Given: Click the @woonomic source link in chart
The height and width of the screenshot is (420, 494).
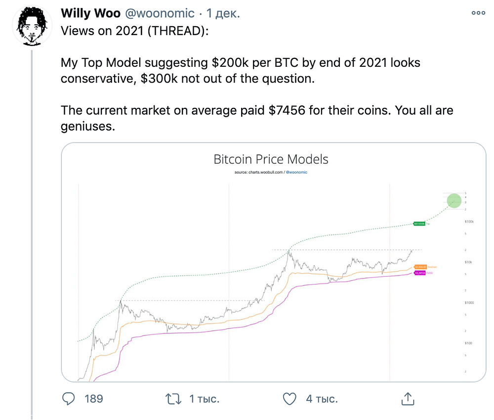Looking at the screenshot, I should pyautogui.click(x=296, y=172).
